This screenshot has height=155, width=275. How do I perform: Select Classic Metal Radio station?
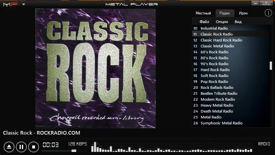(x=231, y=46)
